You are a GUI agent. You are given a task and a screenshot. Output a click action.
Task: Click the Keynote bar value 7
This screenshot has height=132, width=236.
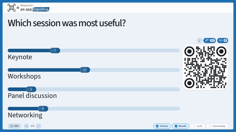click(55, 51)
